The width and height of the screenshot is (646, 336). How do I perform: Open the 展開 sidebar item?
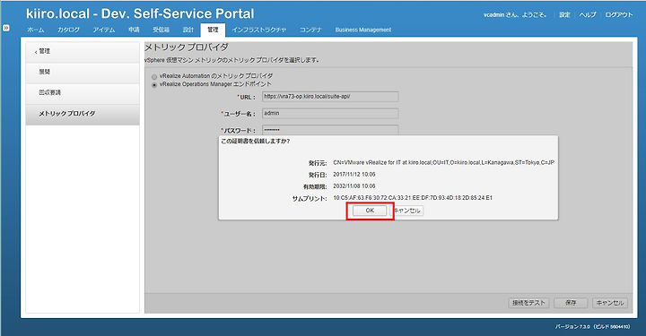(83, 73)
